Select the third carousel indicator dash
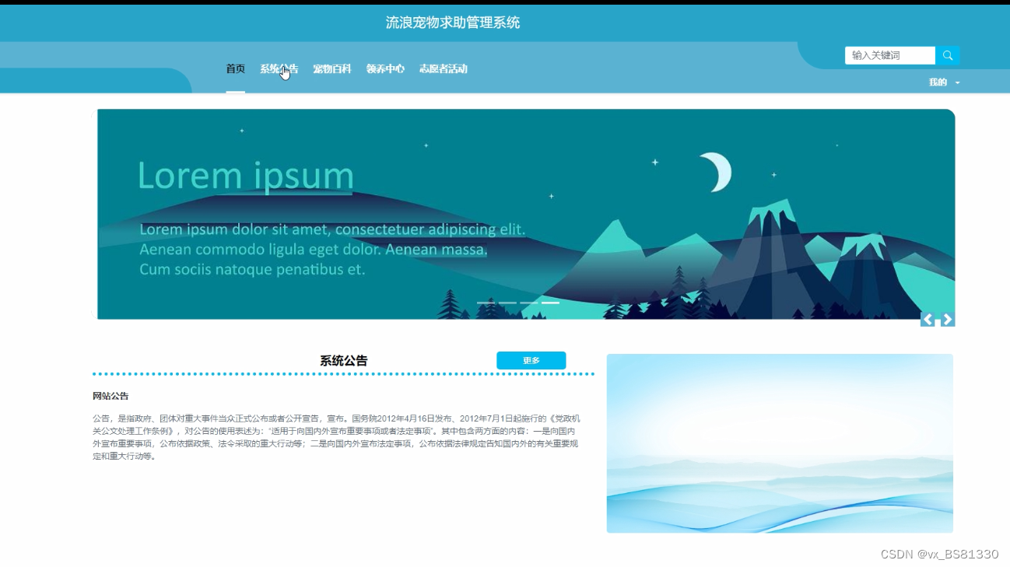 pyautogui.click(x=529, y=303)
